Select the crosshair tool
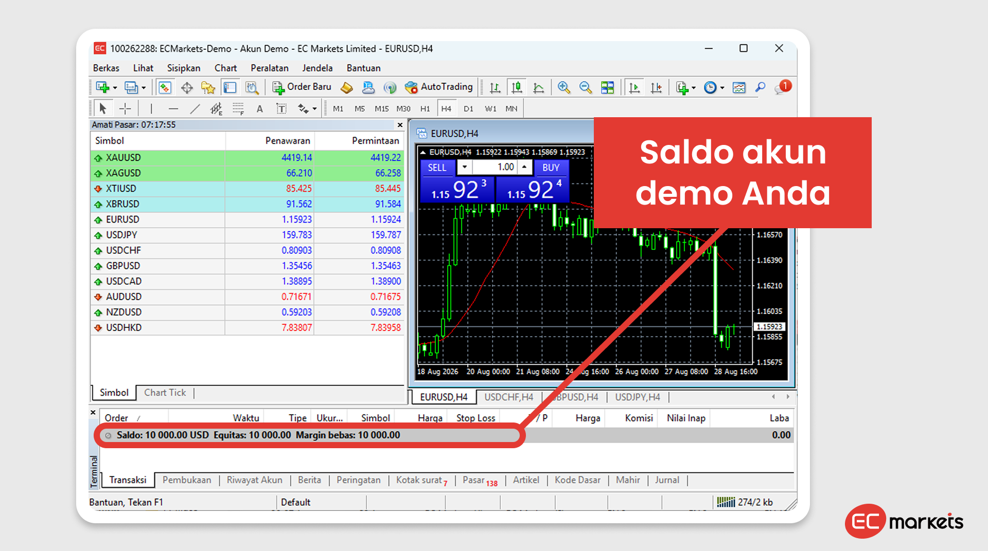The height and width of the screenshot is (551, 988). (x=125, y=108)
